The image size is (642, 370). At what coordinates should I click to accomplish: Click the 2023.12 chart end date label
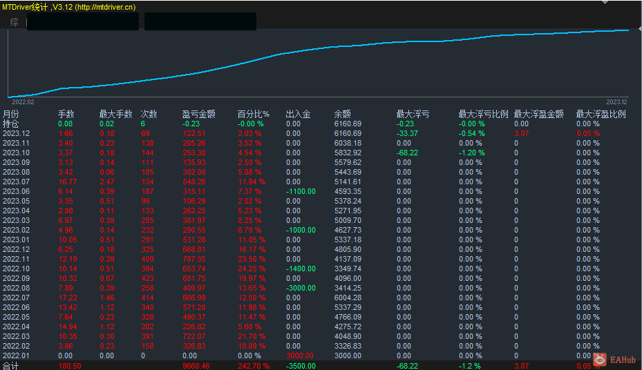(x=616, y=101)
